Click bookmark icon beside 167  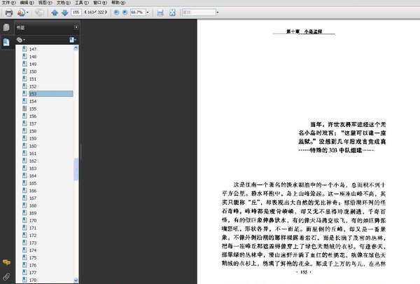pos(24,198)
